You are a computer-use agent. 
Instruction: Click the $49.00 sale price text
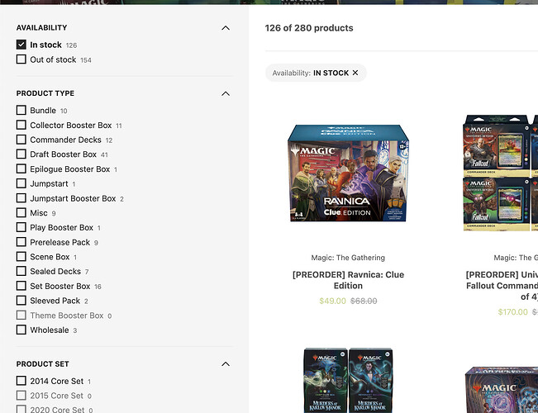pos(332,301)
